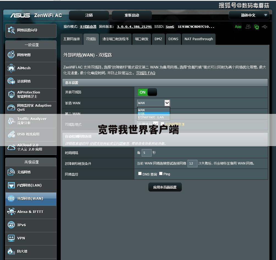Click the AiProtection shield lock icon
The image size is (276, 260).
[x=11, y=94]
